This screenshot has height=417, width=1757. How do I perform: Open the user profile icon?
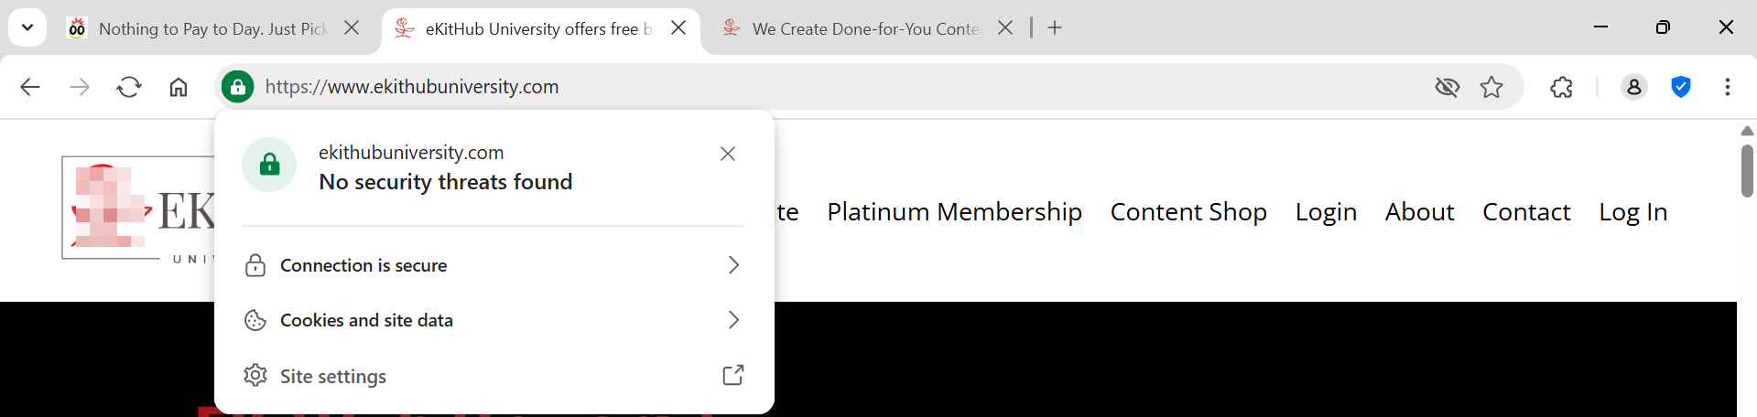1633,87
